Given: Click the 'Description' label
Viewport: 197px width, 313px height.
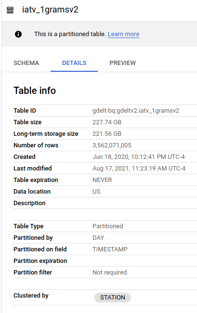Looking at the screenshot, I should coord(29,203).
